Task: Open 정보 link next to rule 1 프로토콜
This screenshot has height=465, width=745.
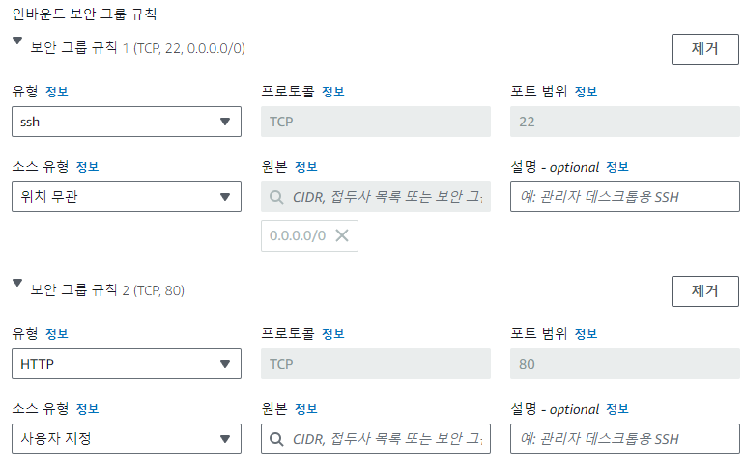Action: pos(333,91)
